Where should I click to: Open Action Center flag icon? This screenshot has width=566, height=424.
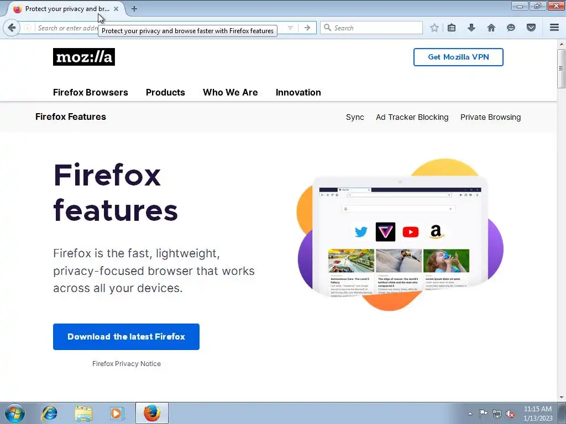483,413
